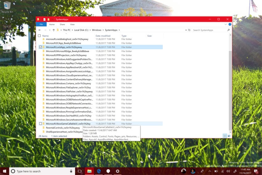
Task: Open the chat bubble app on taskbar
Action: pos(108,171)
